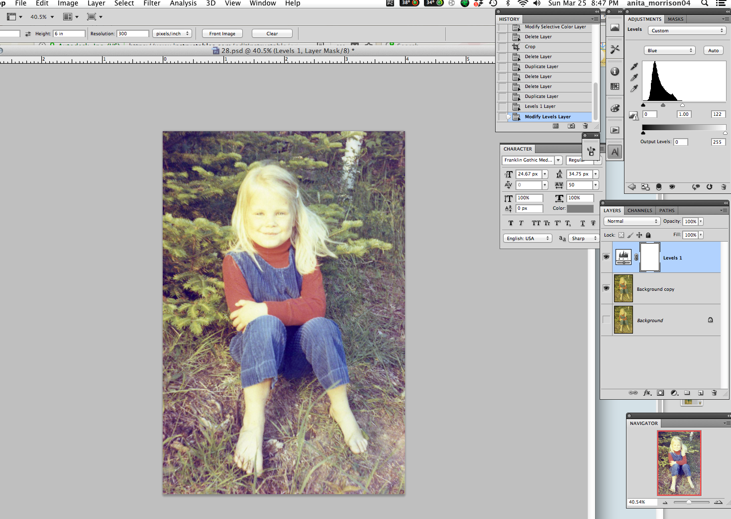Apply Underline text style
This screenshot has width=731, height=519.
click(x=583, y=223)
